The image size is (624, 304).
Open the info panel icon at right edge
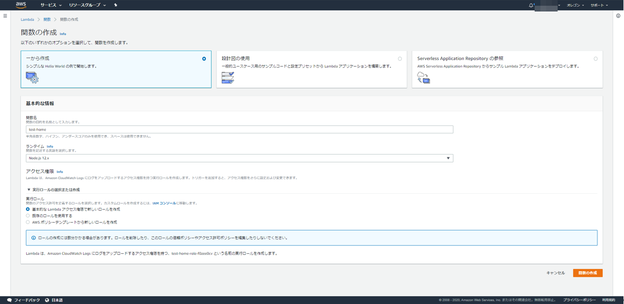[x=618, y=16]
